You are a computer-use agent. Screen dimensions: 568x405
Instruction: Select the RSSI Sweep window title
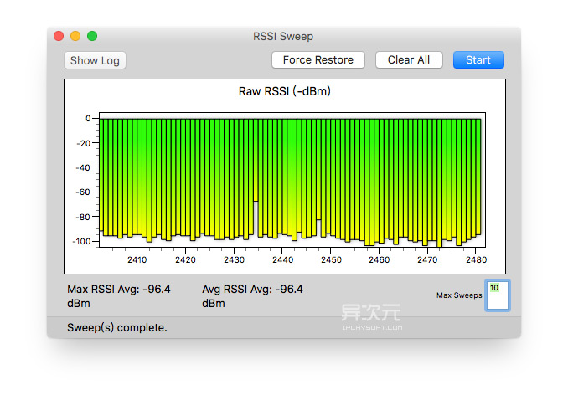283,37
